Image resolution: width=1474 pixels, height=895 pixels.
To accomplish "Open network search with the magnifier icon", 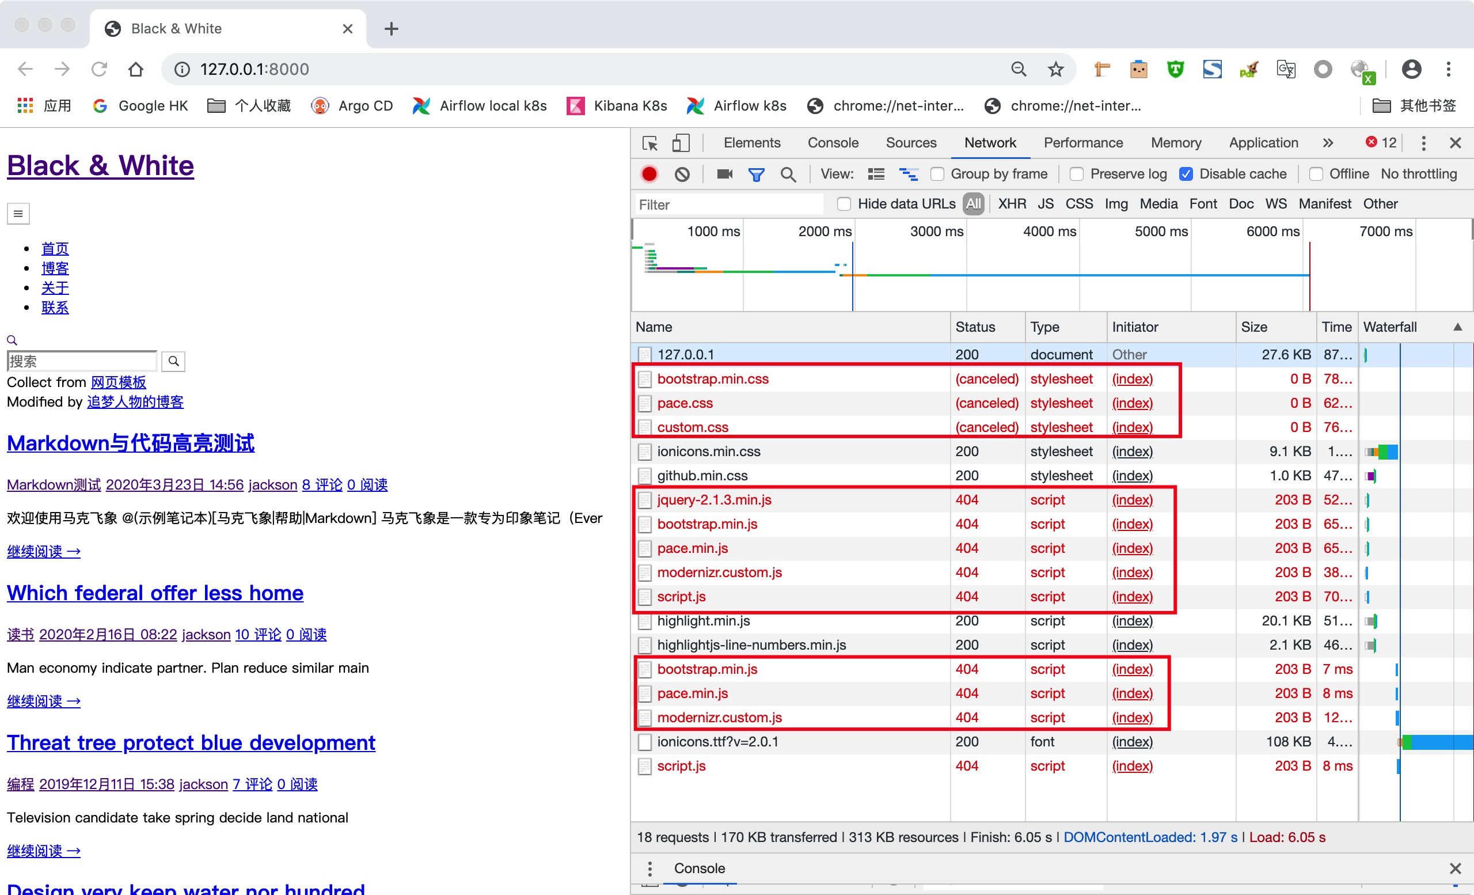I will point(788,174).
